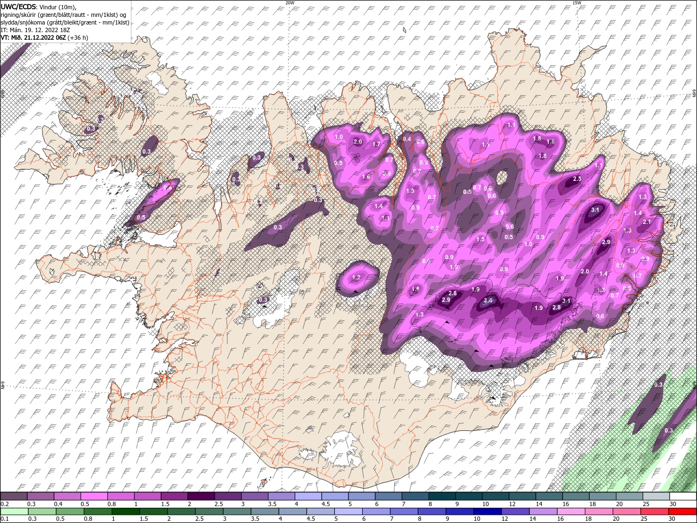Click the palest green 0.1 swatch in rain legend
Image resolution: width=697 pixels, height=523 pixels.
click(x=14, y=511)
